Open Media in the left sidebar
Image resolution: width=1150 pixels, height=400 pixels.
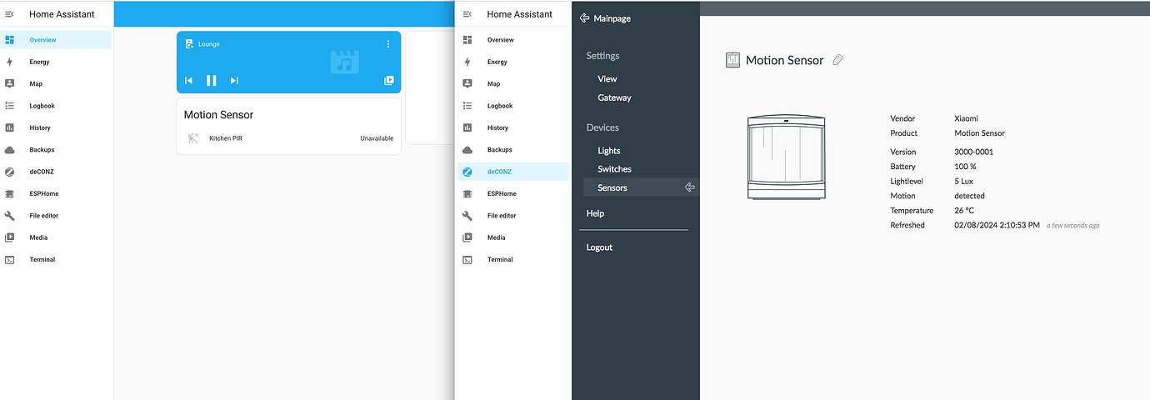click(56, 237)
